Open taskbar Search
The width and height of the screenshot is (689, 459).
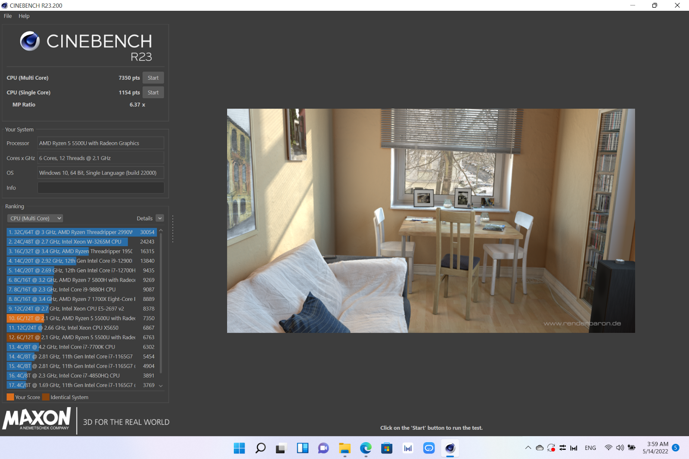click(x=260, y=448)
